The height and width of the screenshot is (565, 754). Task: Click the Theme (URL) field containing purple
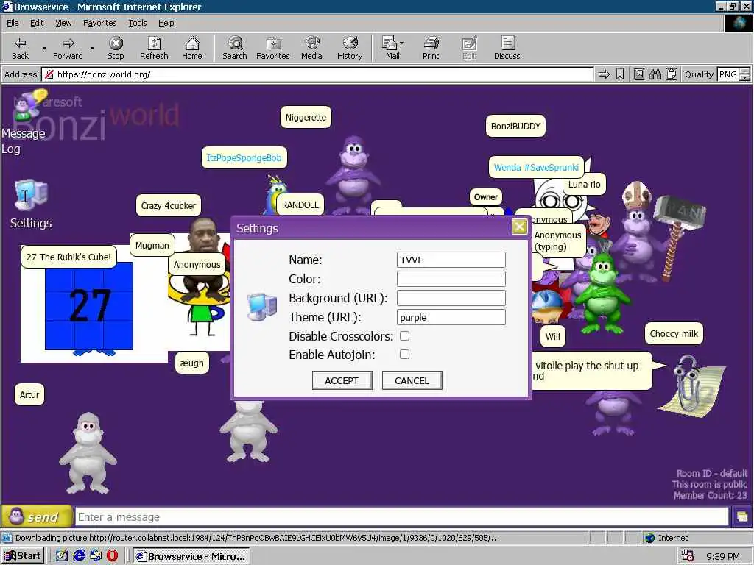click(451, 317)
